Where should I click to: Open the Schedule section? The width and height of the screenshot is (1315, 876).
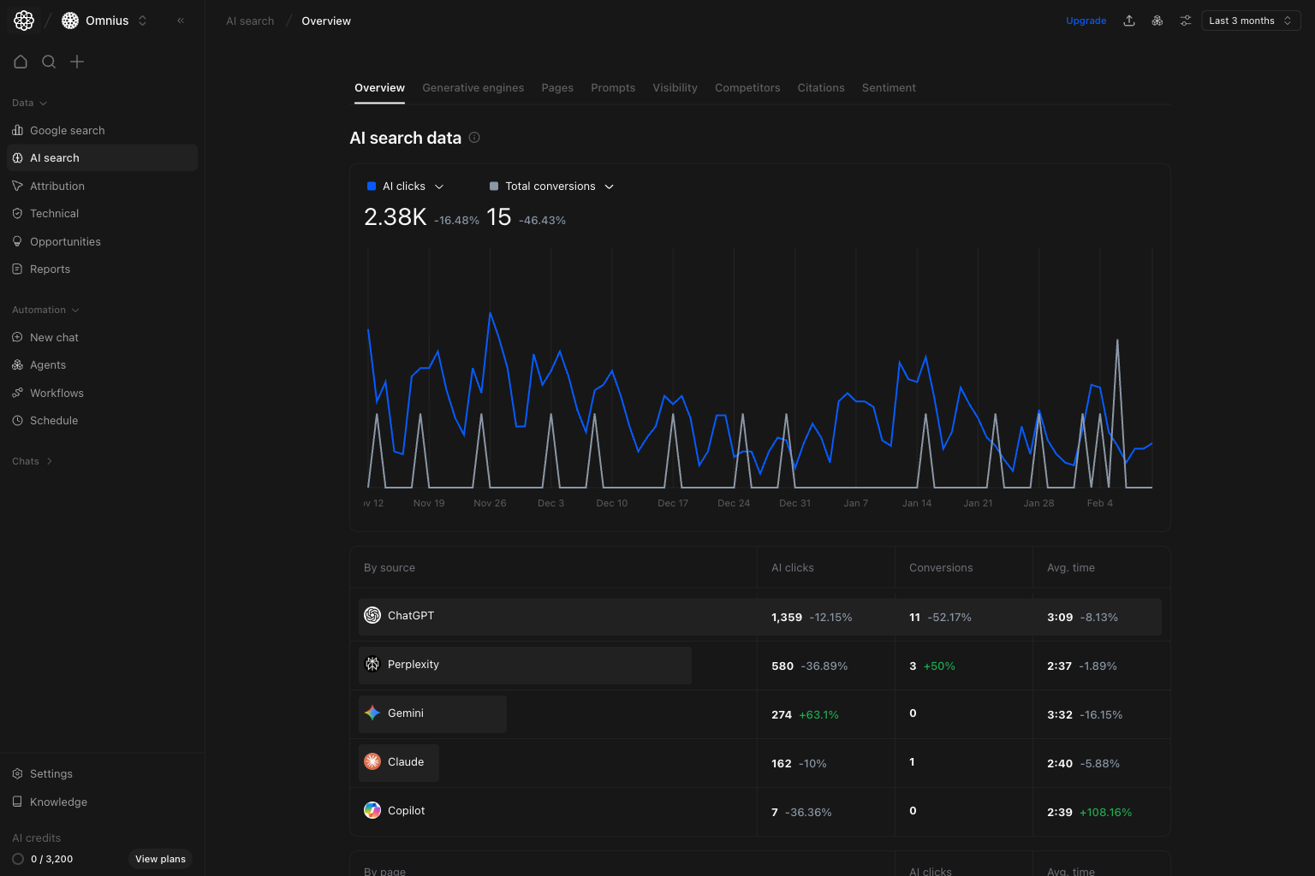click(x=55, y=420)
